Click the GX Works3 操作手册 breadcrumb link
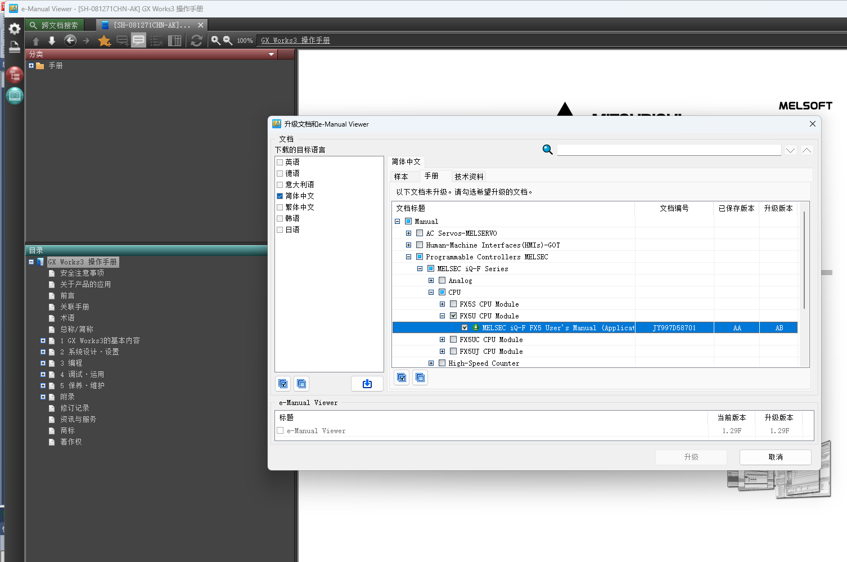 pos(295,41)
